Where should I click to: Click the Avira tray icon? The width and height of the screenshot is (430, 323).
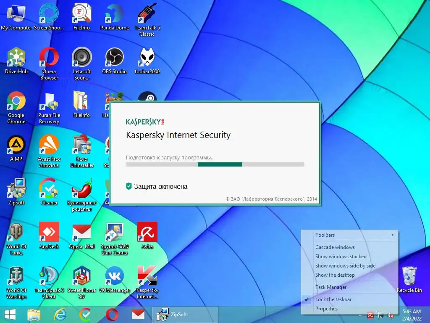(x=370, y=315)
